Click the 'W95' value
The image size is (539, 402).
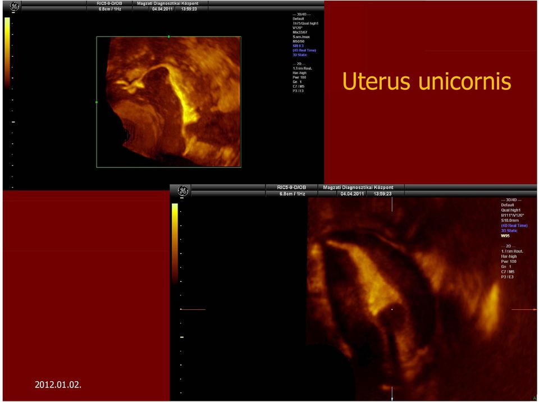(x=505, y=236)
